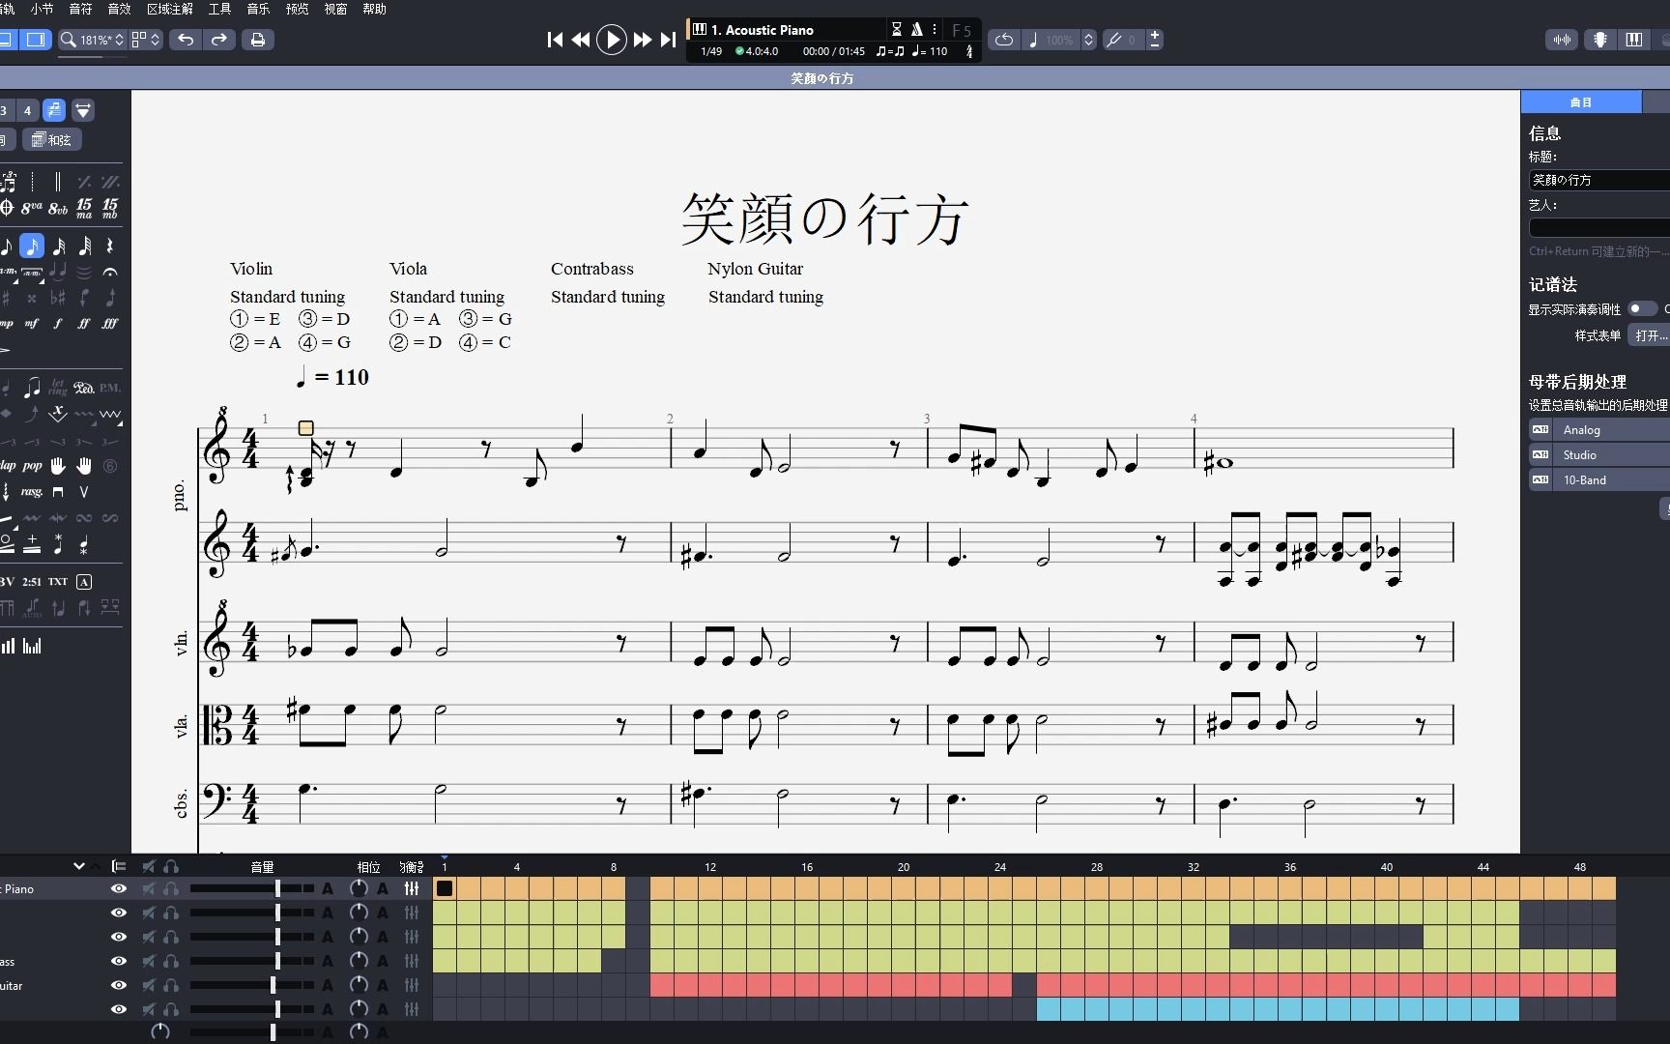The width and height of the screenshot is (1670, 1044).
Task: Open the virtual keyboard view icon
Action: click(x=1634, y=40)
